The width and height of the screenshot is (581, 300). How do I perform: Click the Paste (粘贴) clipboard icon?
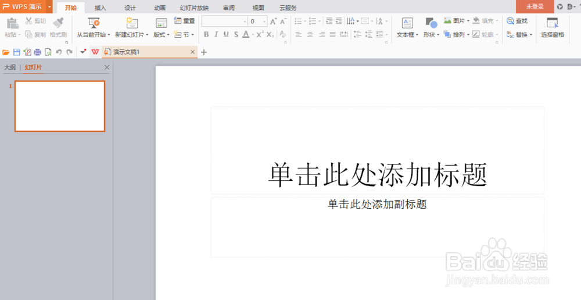(13, 23)
